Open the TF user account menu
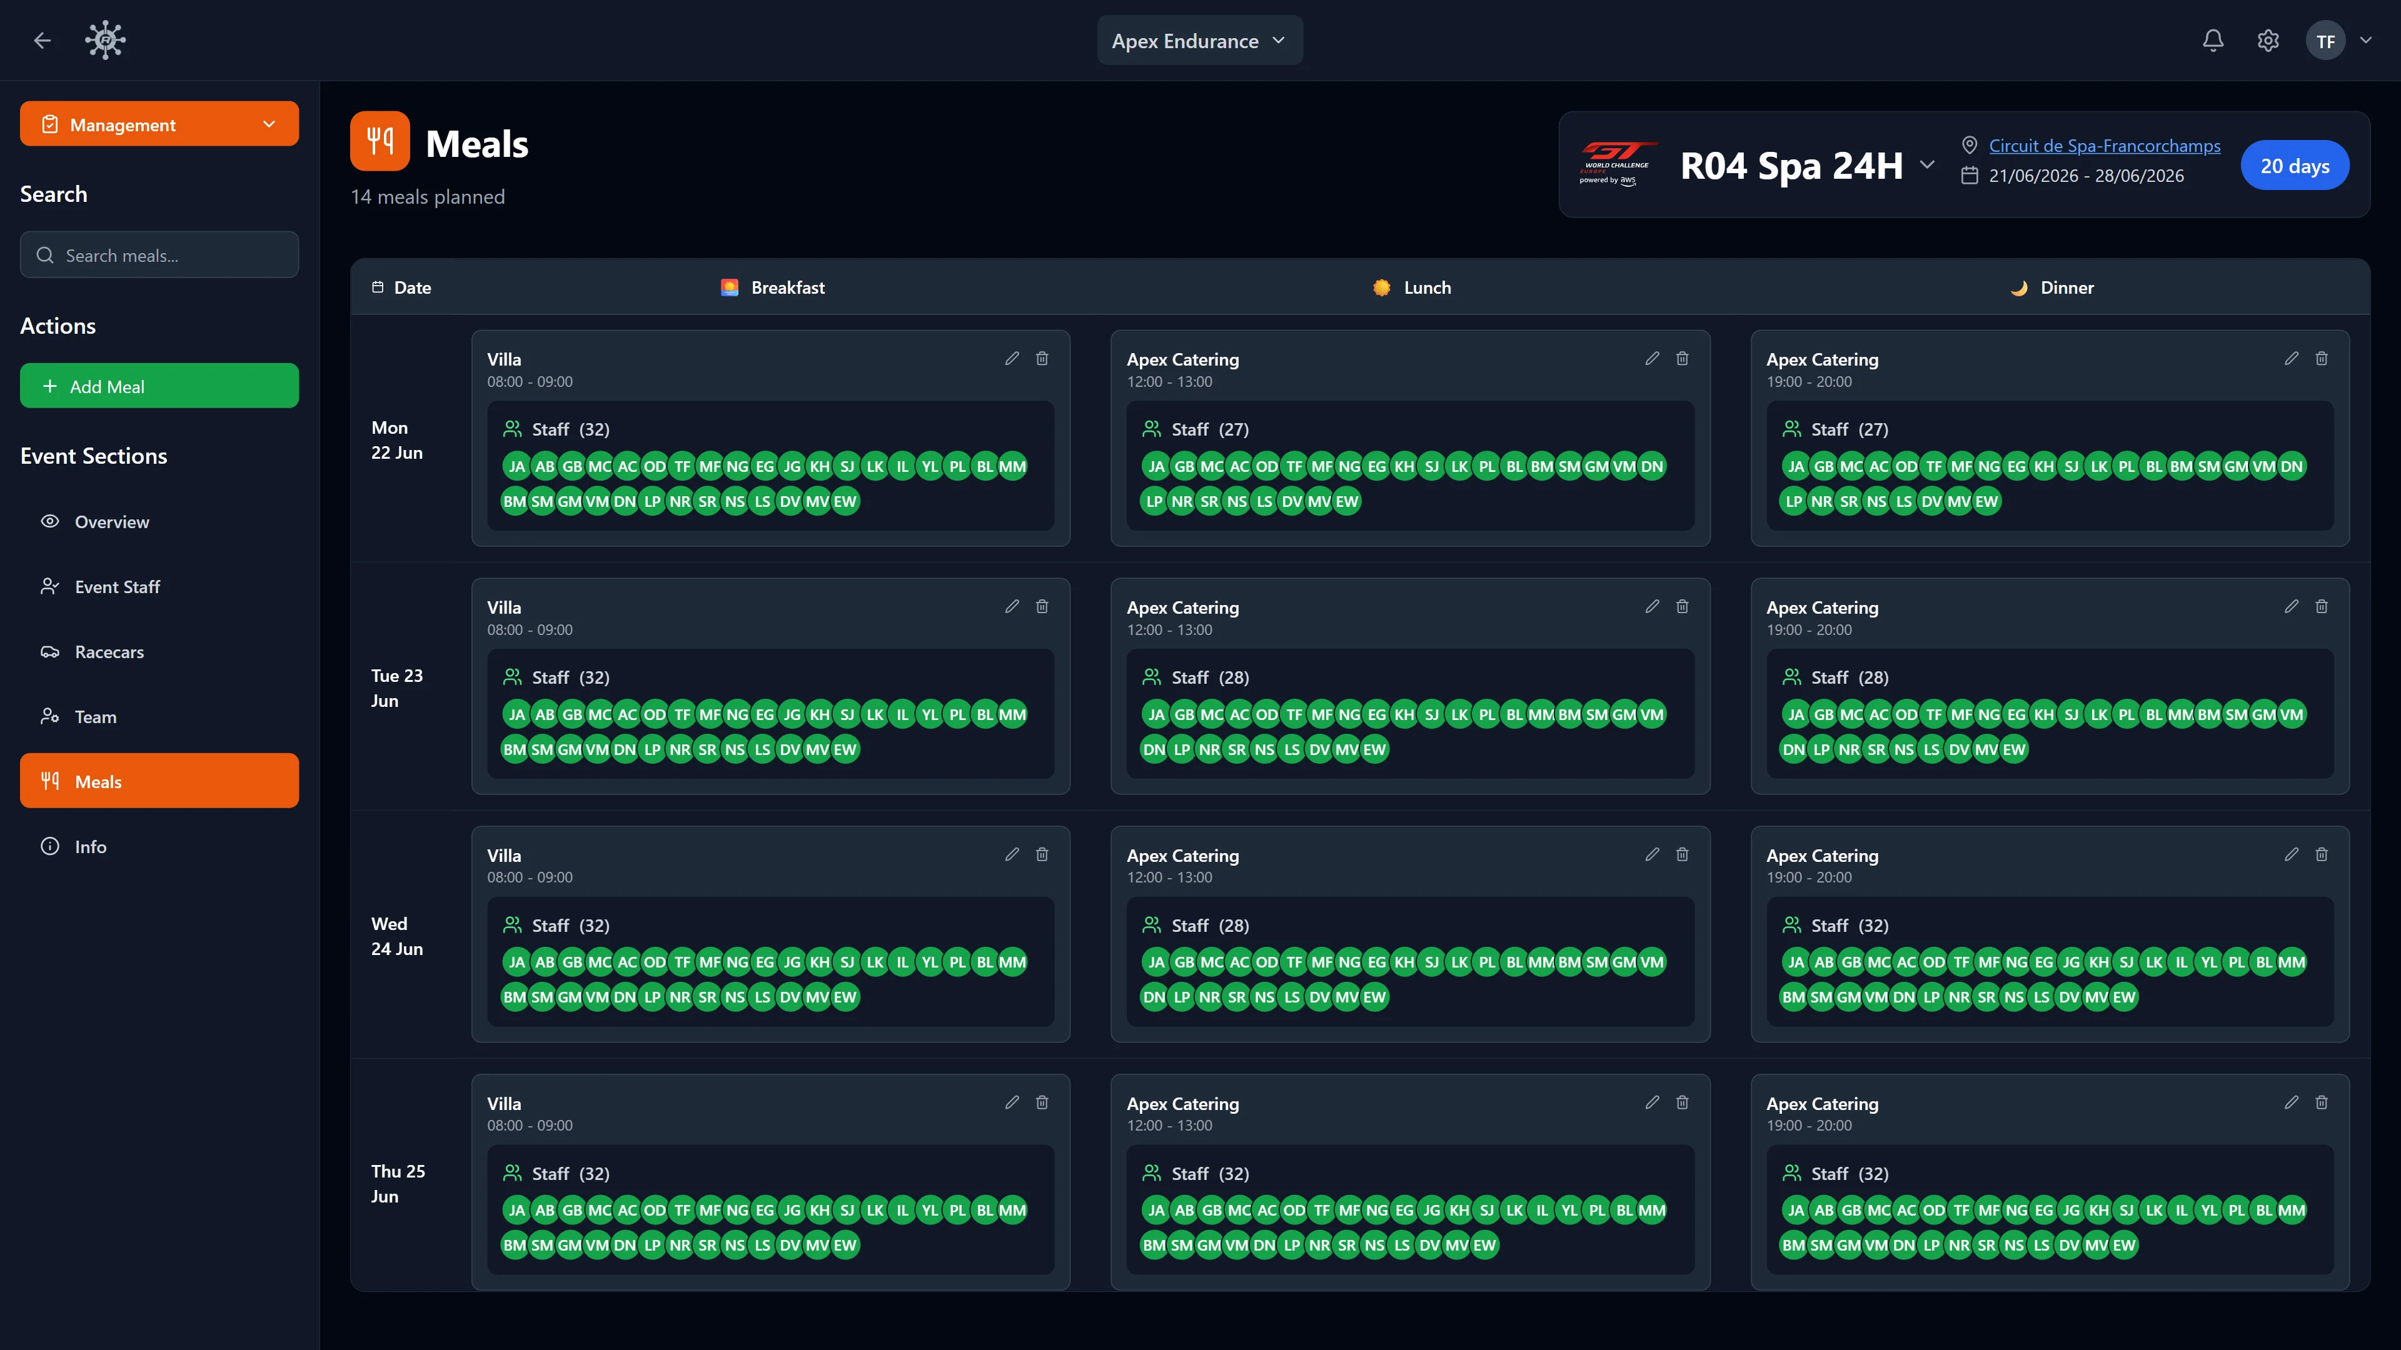Screen dimensions: 2401x1350 (2340, 40)
